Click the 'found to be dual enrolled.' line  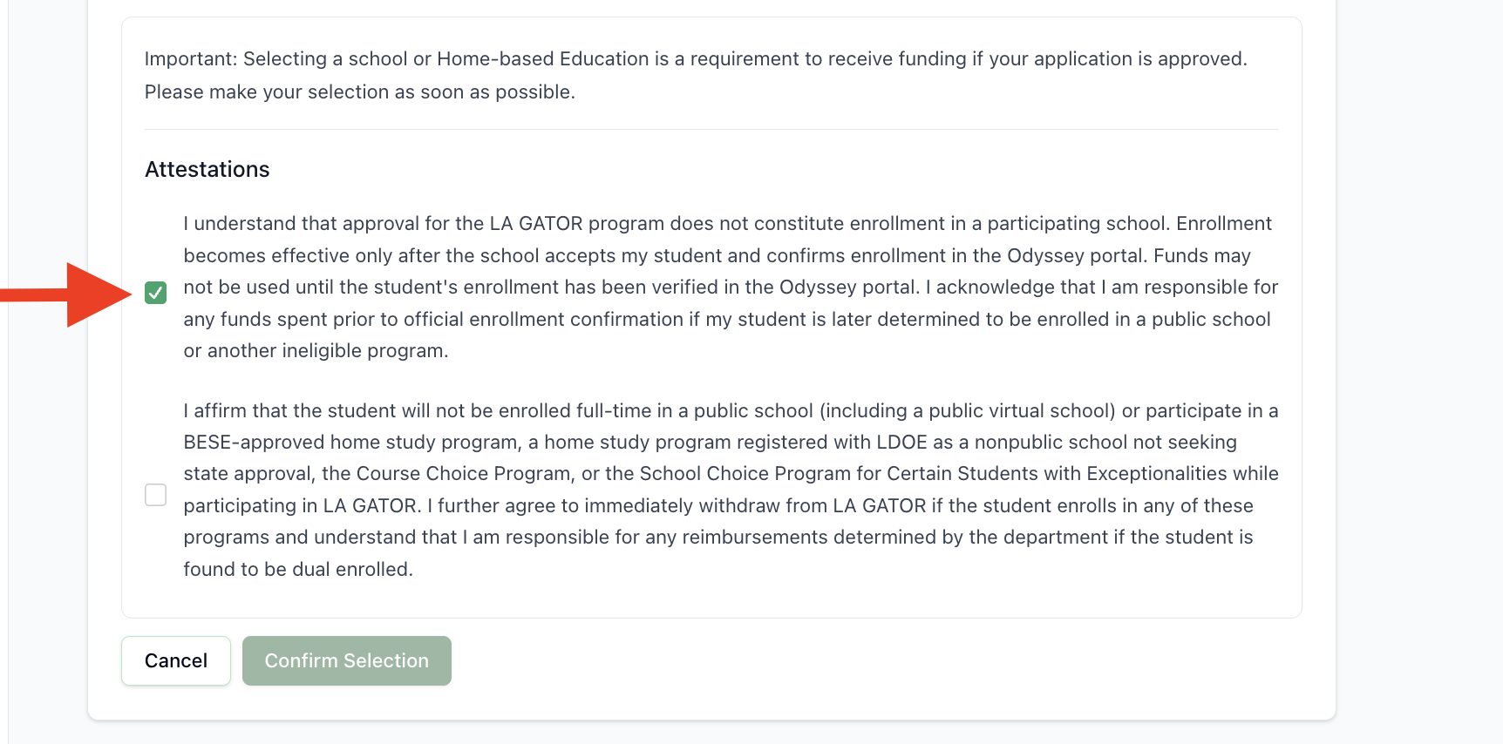(298, 570)
